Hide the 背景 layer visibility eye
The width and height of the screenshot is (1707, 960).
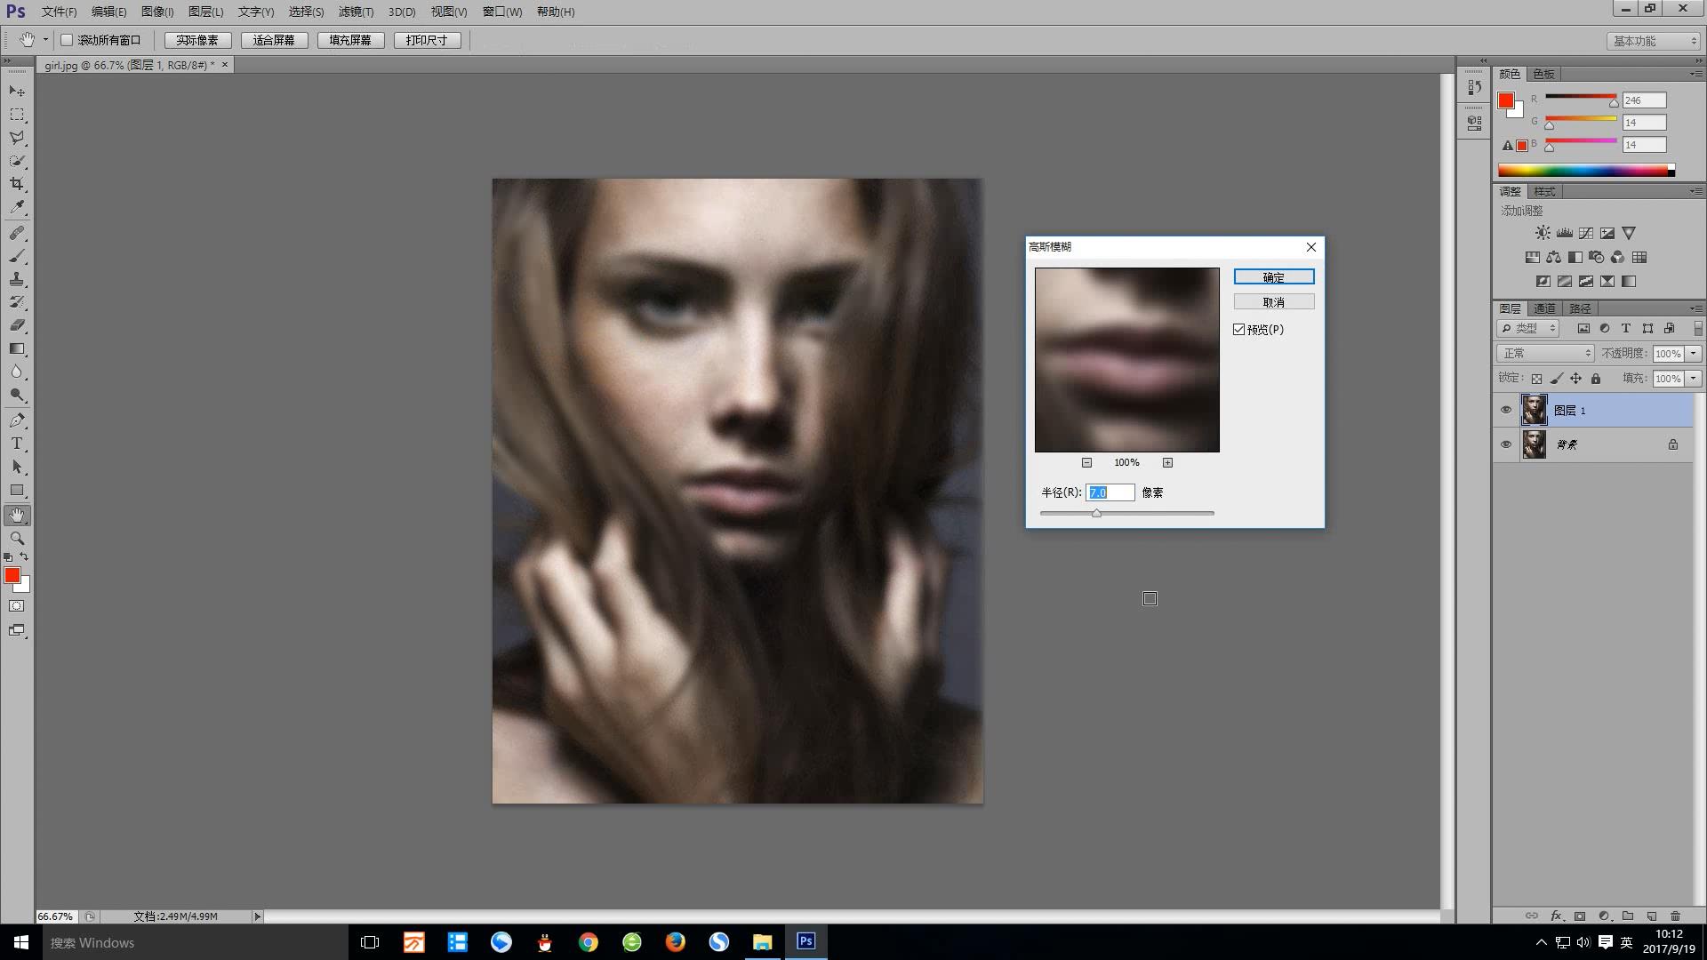coord(1505,444)
